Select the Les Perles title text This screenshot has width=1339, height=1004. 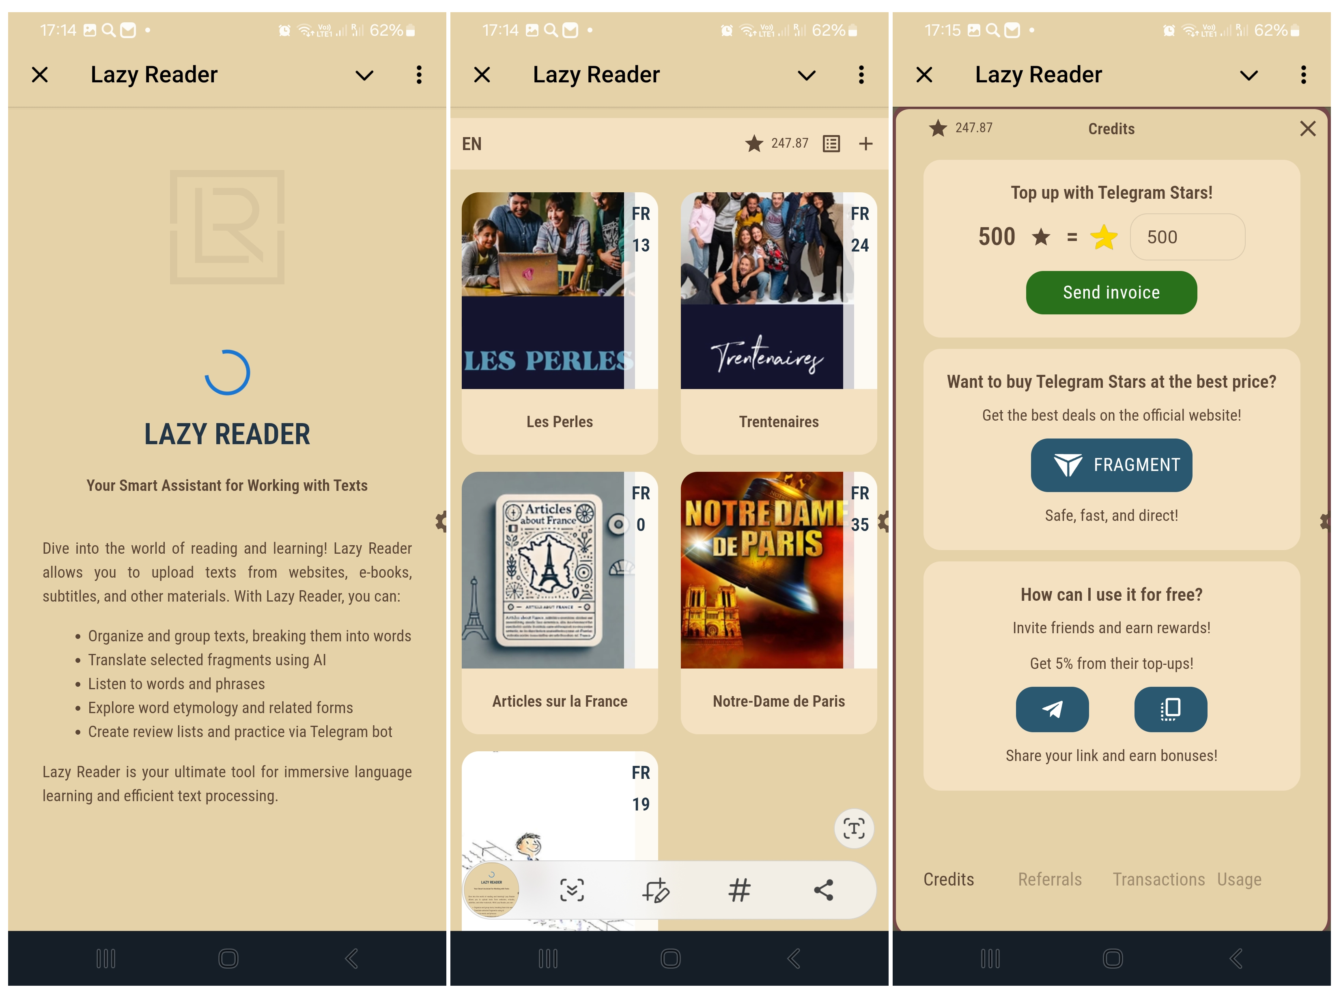pos(560,422)
